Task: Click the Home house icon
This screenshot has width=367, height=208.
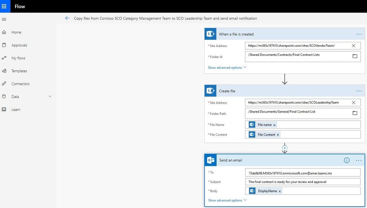Action: 4,32
